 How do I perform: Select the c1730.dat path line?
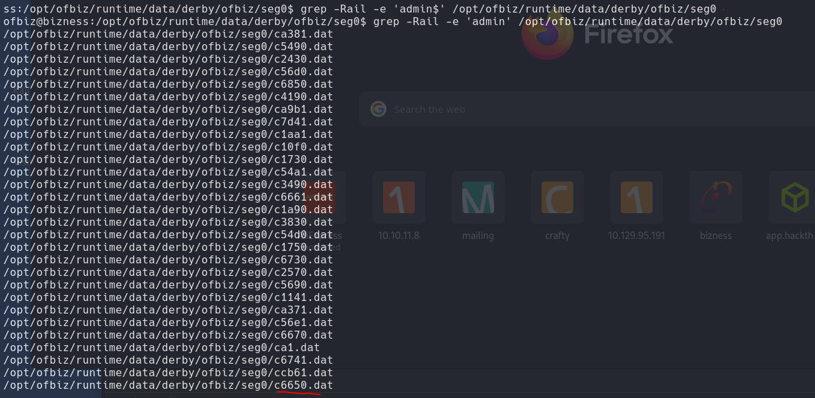coord(168,160)
